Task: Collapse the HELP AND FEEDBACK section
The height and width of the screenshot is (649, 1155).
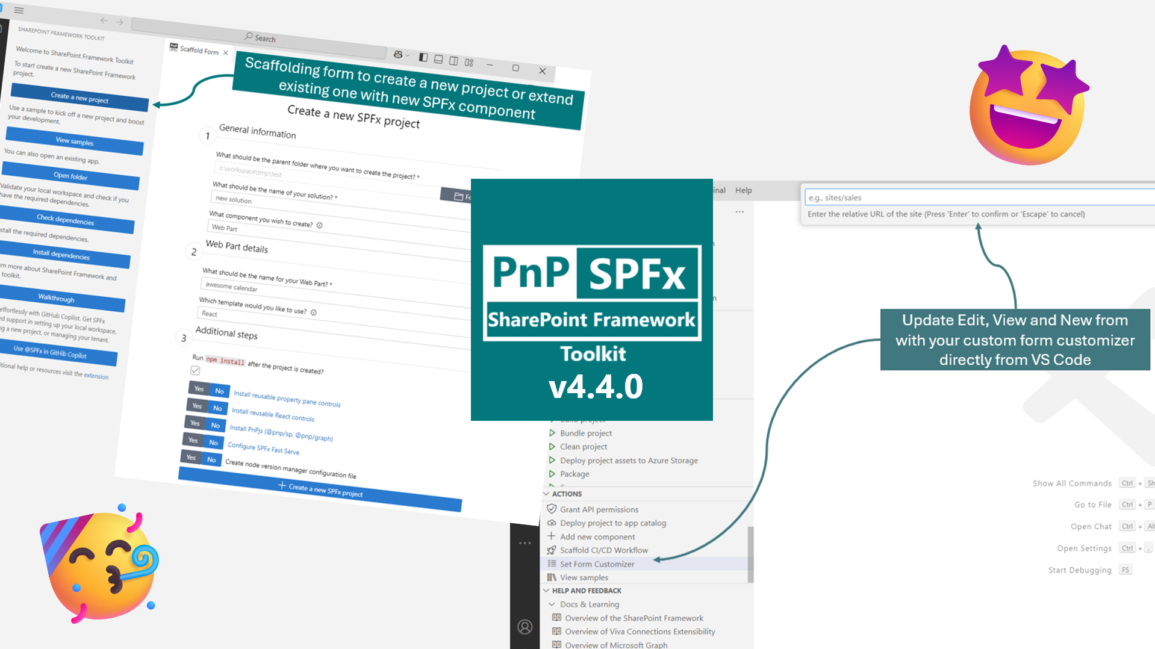Action: (x=546, y=591)
